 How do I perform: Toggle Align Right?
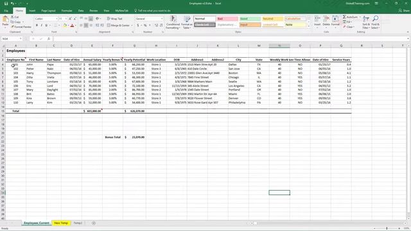[91, 26]
